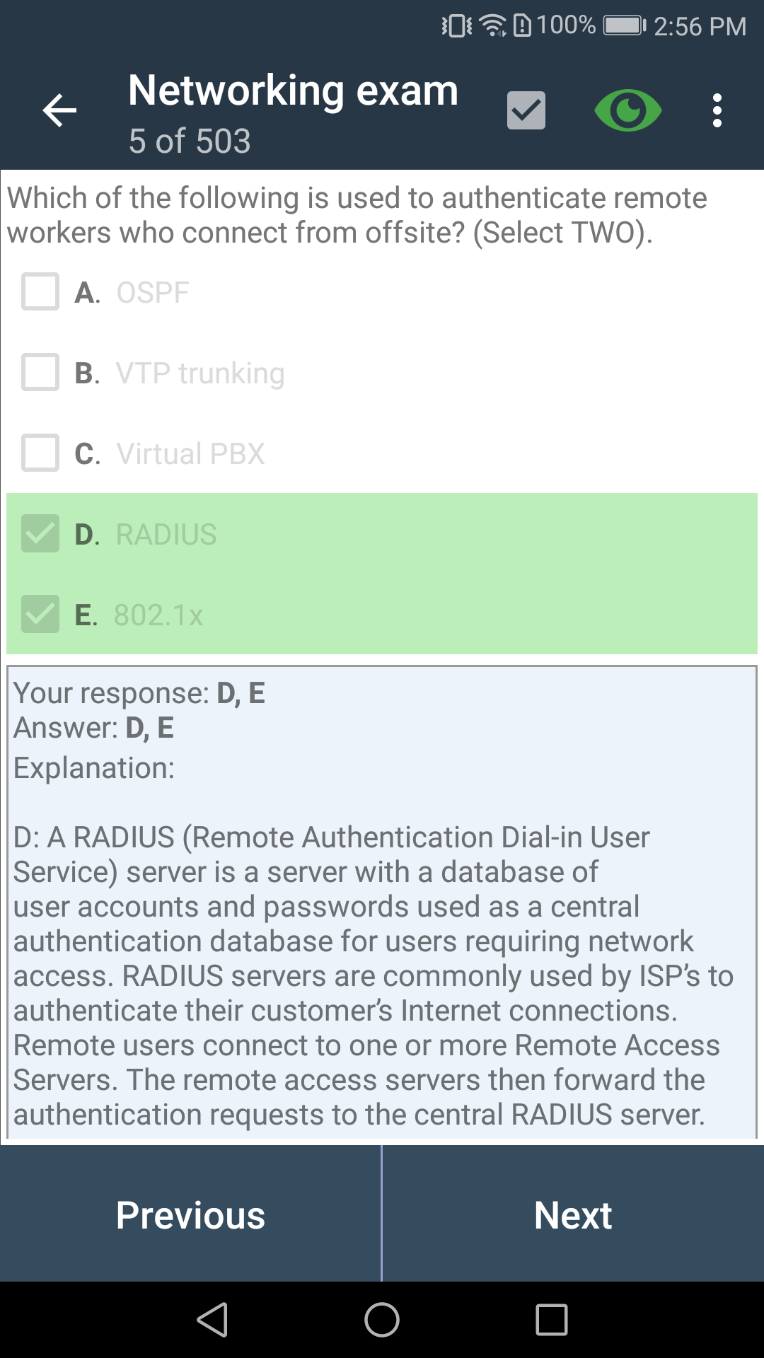The width and height of the screenshot is (764, 1358).
Task: Select the Virtual PBX answer label
Action: pyautogui.click(x=190, y=454)
